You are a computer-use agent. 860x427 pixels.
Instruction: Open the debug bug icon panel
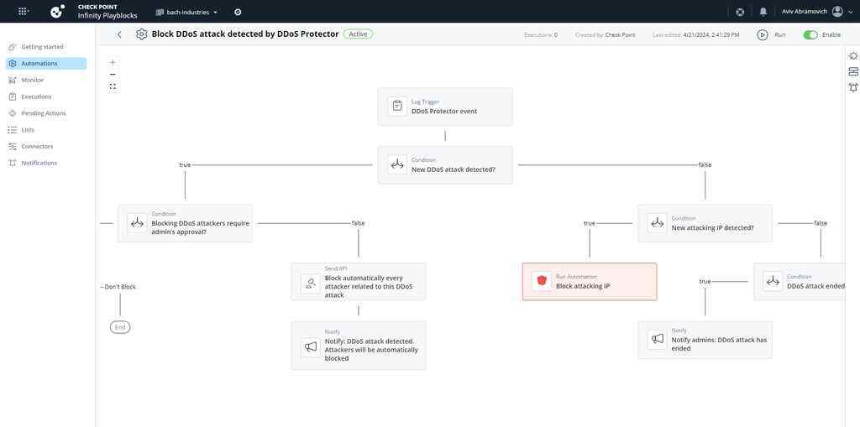853,56
